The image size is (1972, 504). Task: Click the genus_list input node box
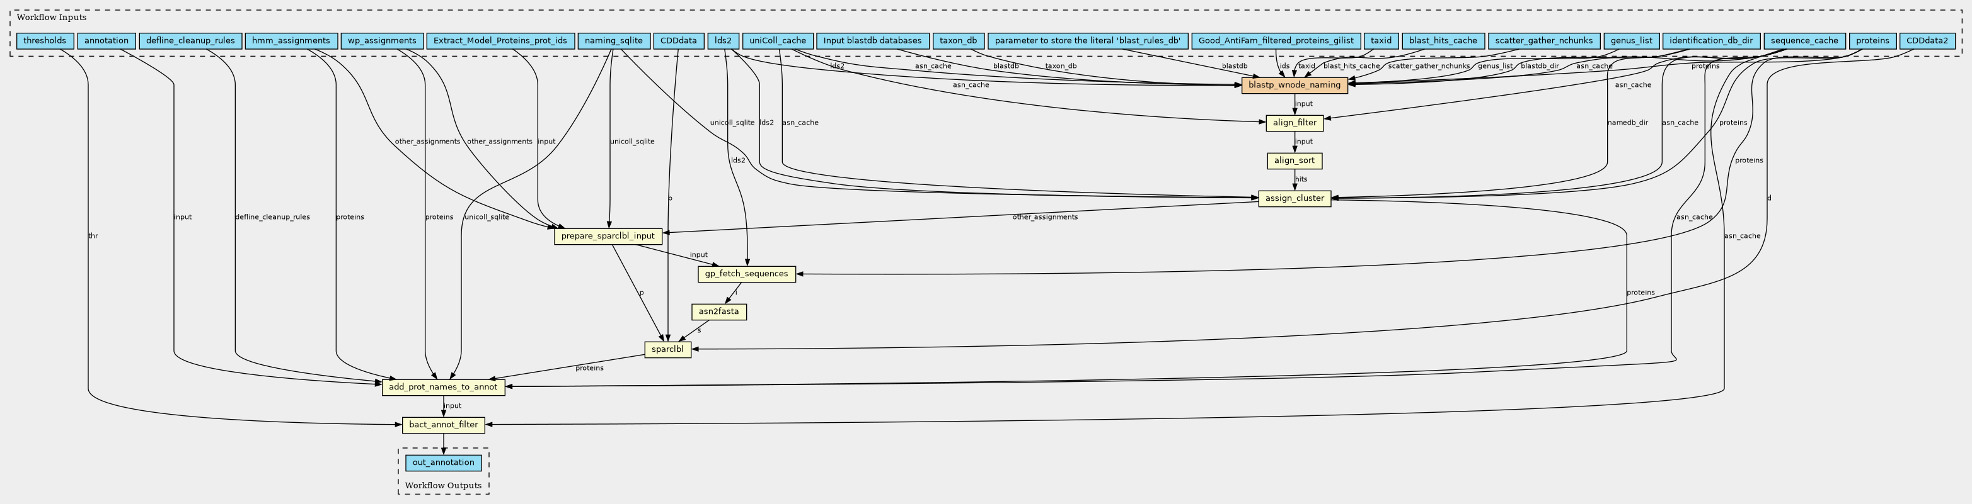pyautogui.click(x=1631, y=40)
